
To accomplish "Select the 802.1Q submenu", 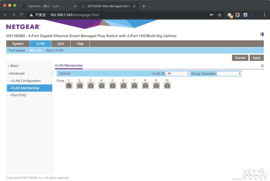I will pos(35,50).
